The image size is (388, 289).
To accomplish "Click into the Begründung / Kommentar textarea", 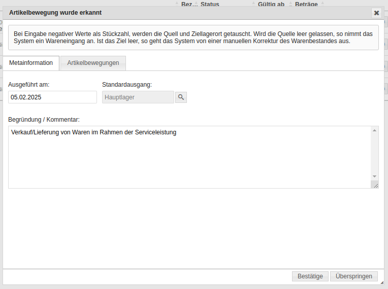I will click(x=188, y=157).
